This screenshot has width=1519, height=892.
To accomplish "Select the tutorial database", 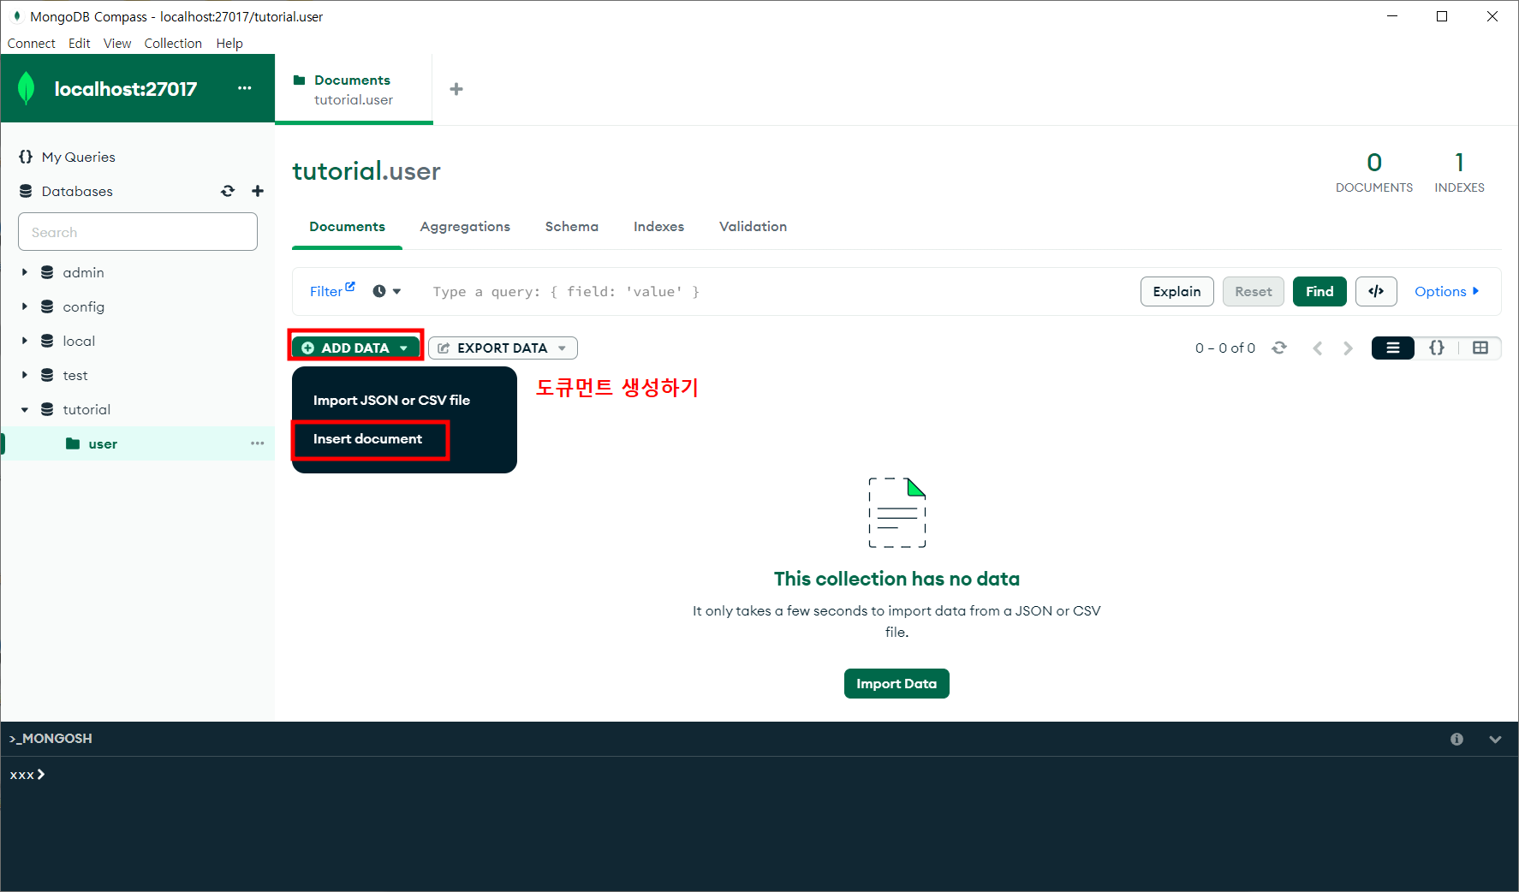I will (86, 409).
